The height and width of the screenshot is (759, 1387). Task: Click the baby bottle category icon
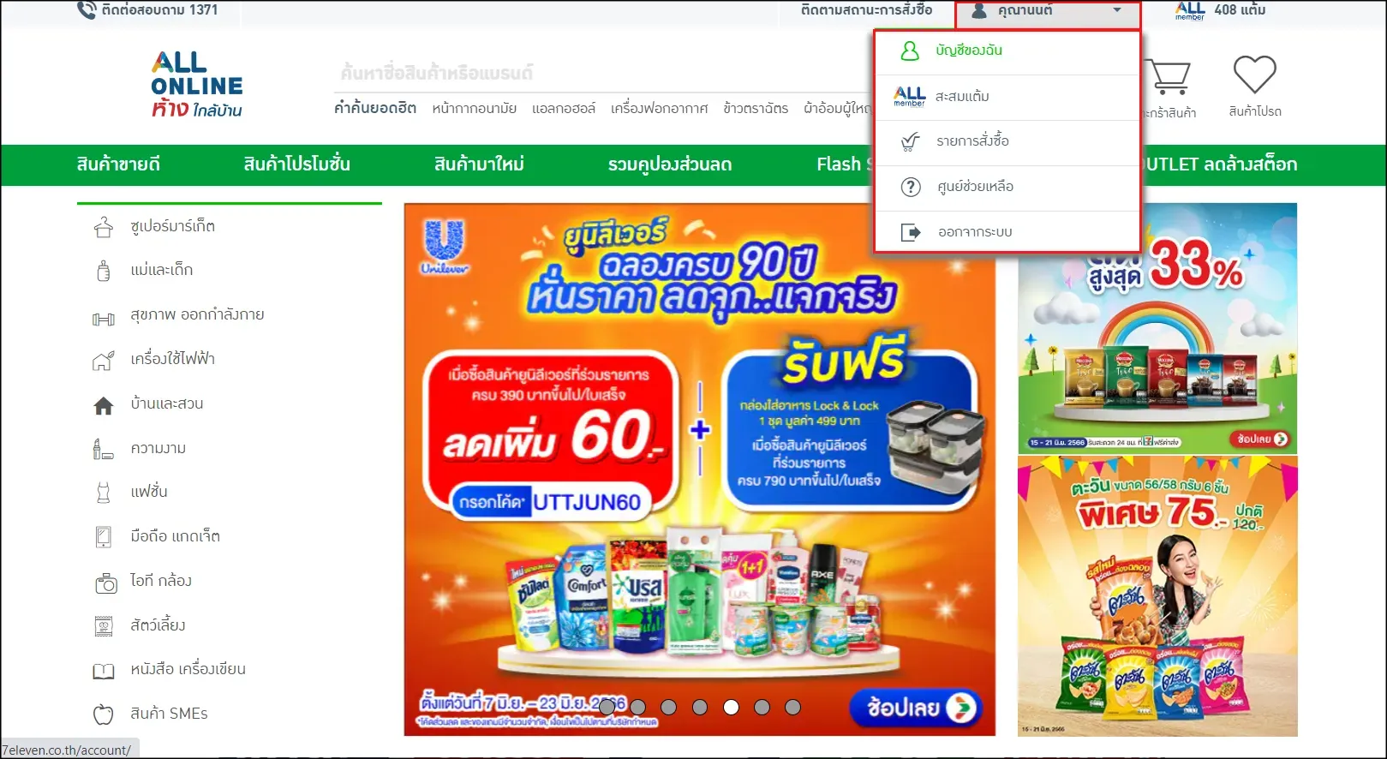click(104, 271)
